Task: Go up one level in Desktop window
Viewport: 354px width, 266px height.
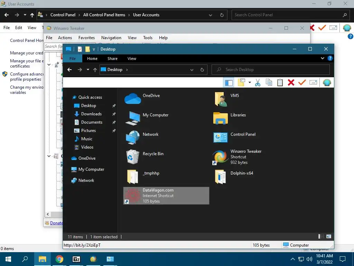Action: coord(95,70)
